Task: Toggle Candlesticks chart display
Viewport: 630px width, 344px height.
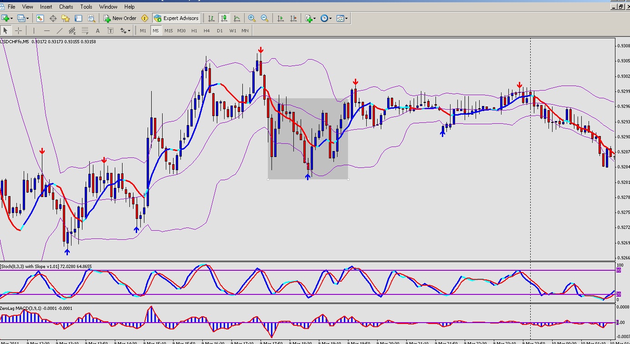Action: click(x=224, y=18)
